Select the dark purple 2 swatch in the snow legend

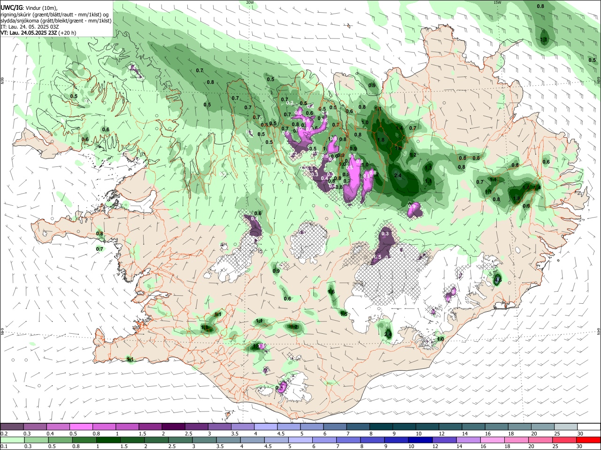click(173, 427)
